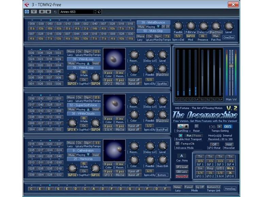The image size is (262, 197).
Task: Click the Wv 6 waveform of LFO X
Action: [230, 168]
